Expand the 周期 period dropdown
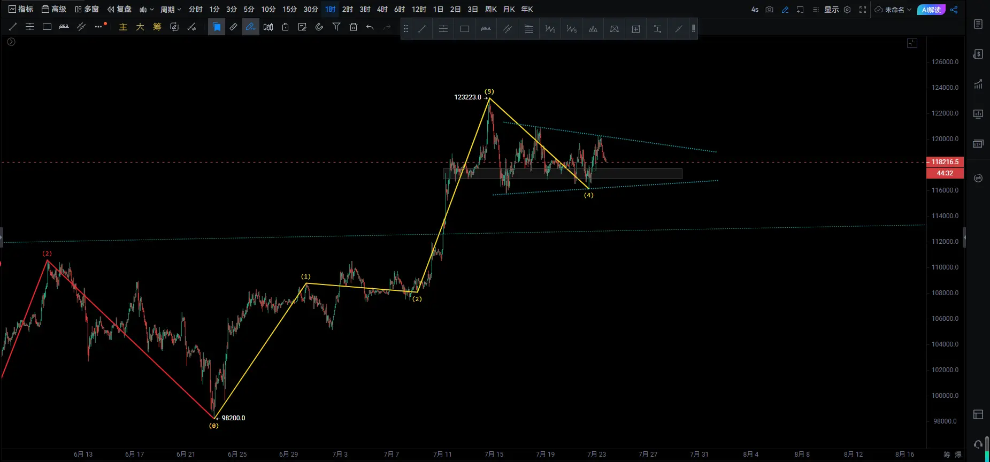 [x=171, y=9]
